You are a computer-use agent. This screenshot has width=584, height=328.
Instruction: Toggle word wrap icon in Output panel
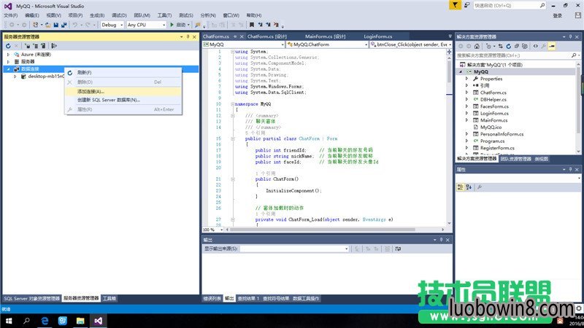(398, 249)
